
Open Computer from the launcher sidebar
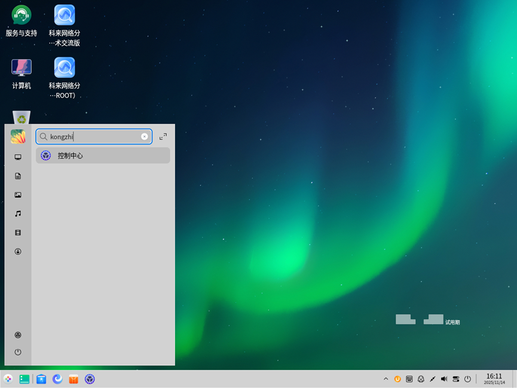point(18,157)
